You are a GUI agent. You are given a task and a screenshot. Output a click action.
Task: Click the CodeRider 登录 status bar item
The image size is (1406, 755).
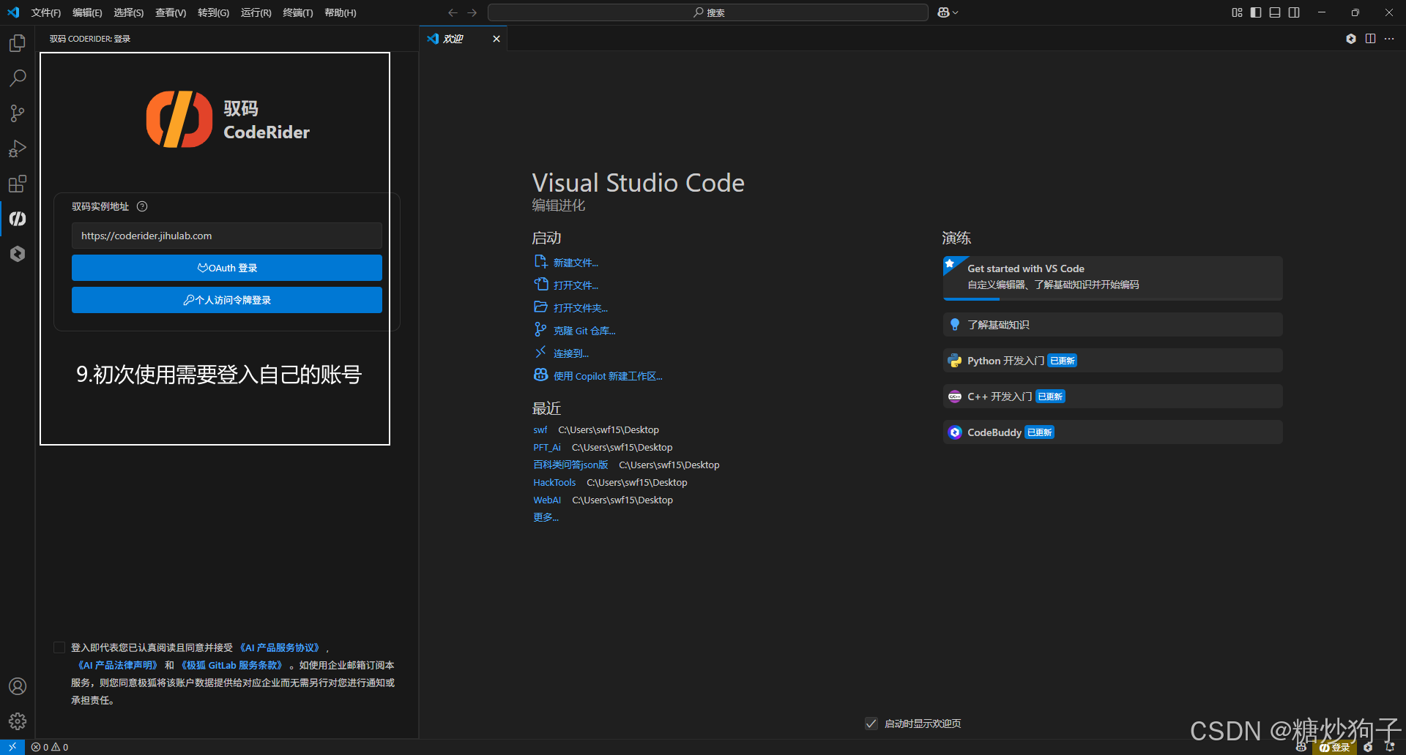point(1334,747)
